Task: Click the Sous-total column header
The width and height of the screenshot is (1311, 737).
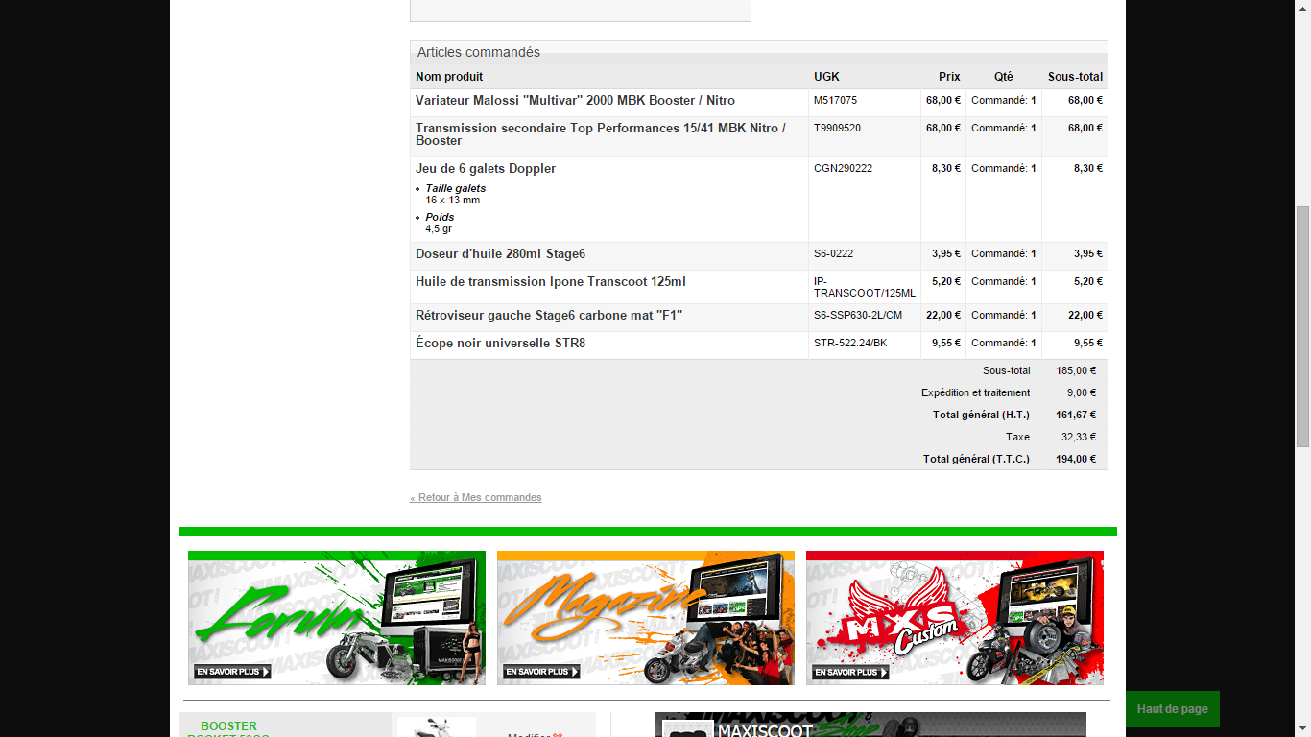Action: point(1075,77)
